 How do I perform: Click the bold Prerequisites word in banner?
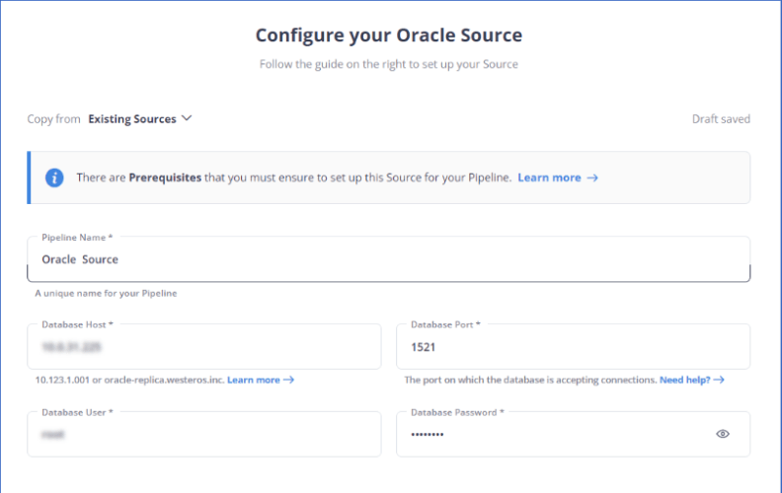165,177
